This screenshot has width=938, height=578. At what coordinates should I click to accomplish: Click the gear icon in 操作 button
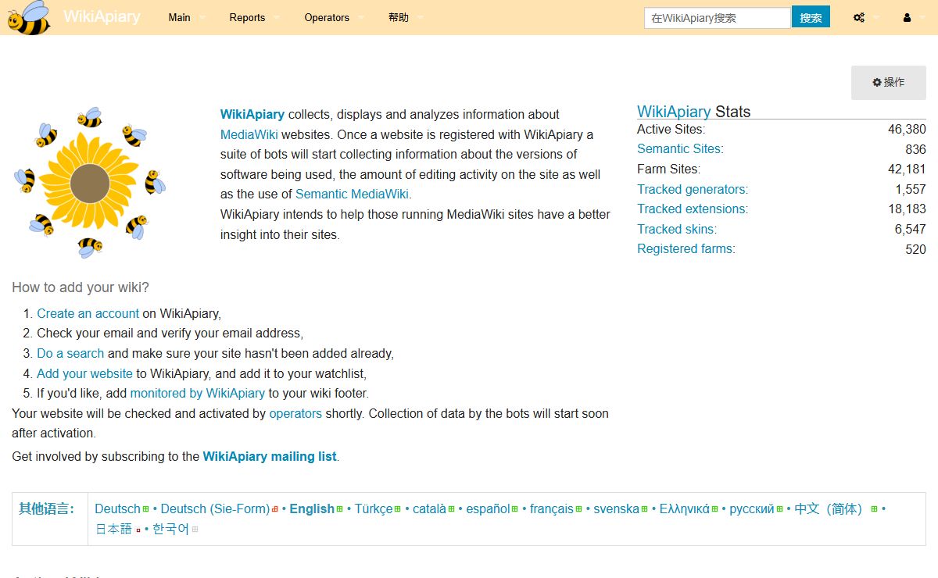[x=877, y=82]
